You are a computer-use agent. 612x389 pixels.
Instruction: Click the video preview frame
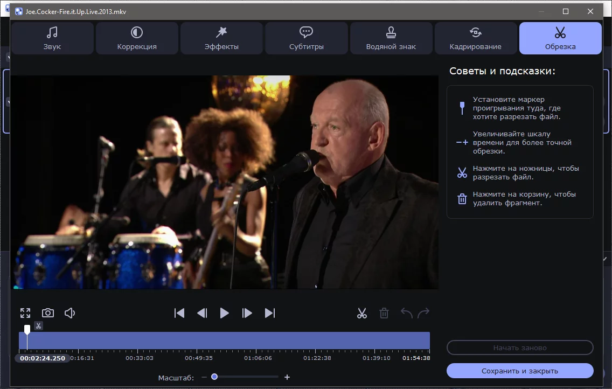225,182
